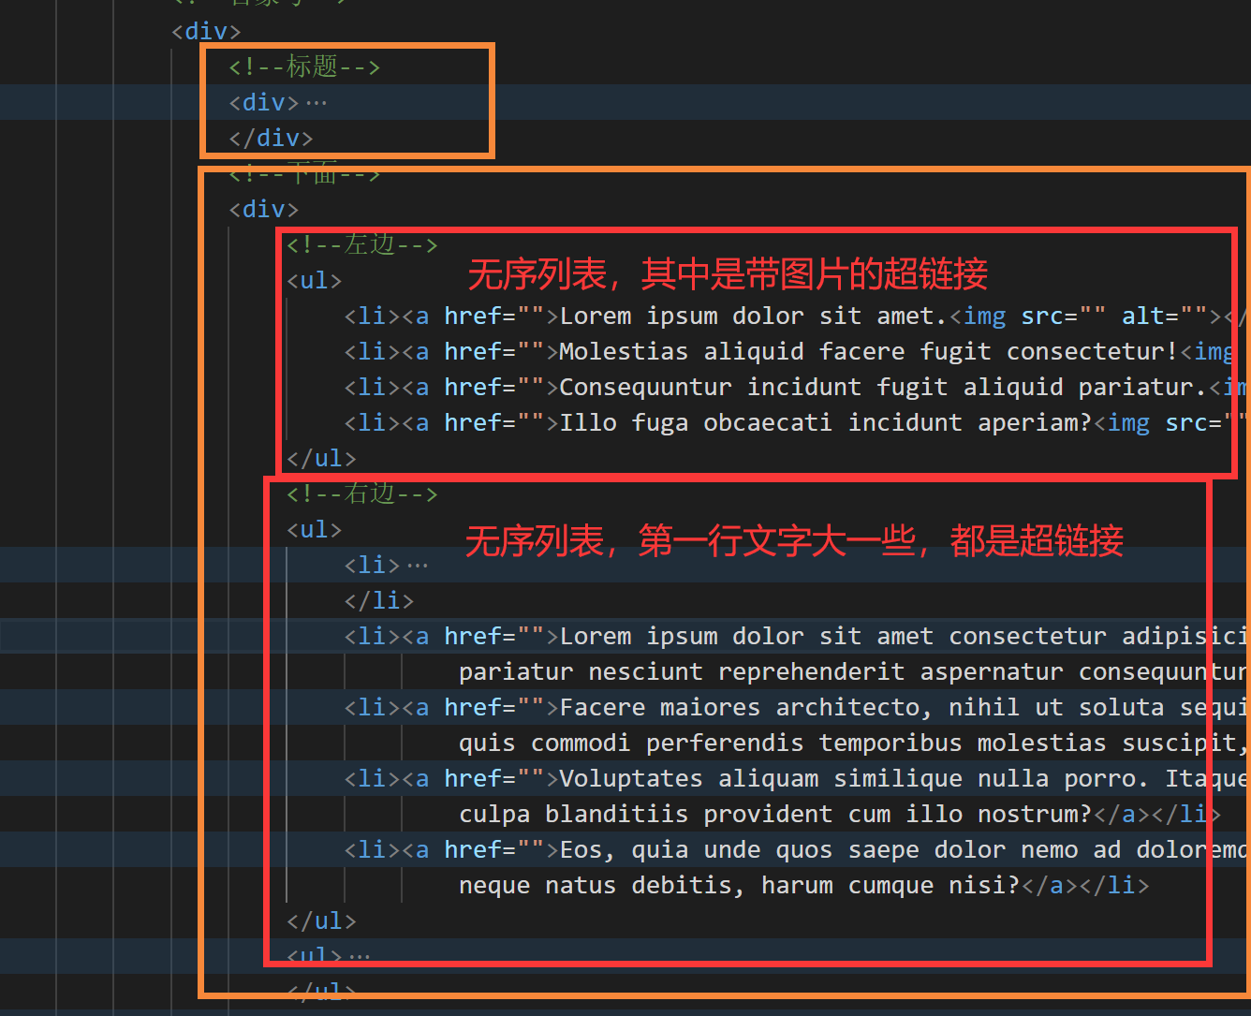Click the 'Voluptates aliquam similique' line
The image size is (1251, 1016).
(798, 778)
